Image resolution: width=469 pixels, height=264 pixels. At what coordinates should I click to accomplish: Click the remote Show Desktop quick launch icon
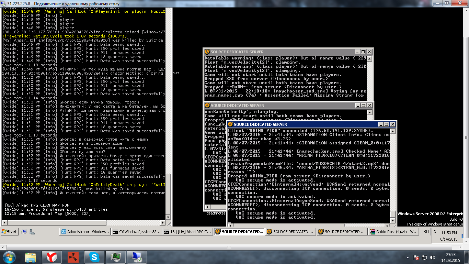click(x=24, y=232)
